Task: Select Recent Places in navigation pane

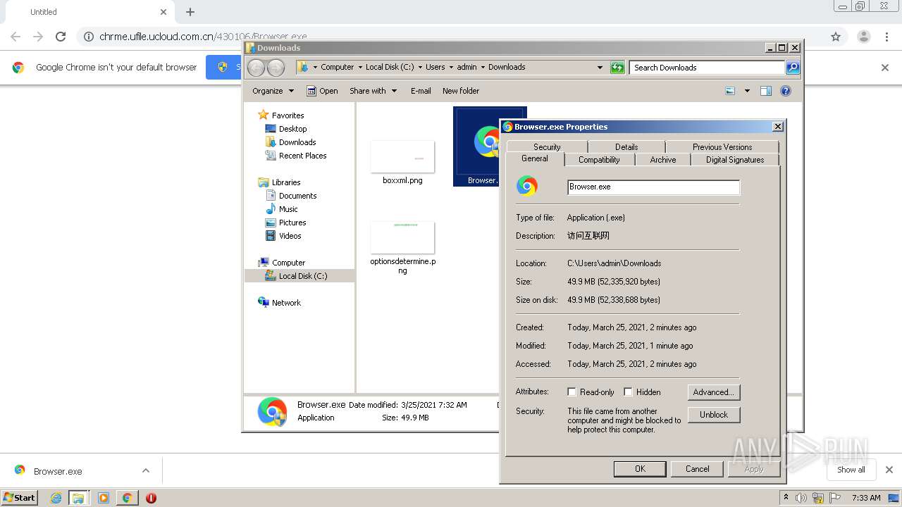Action: coord(302,156)
